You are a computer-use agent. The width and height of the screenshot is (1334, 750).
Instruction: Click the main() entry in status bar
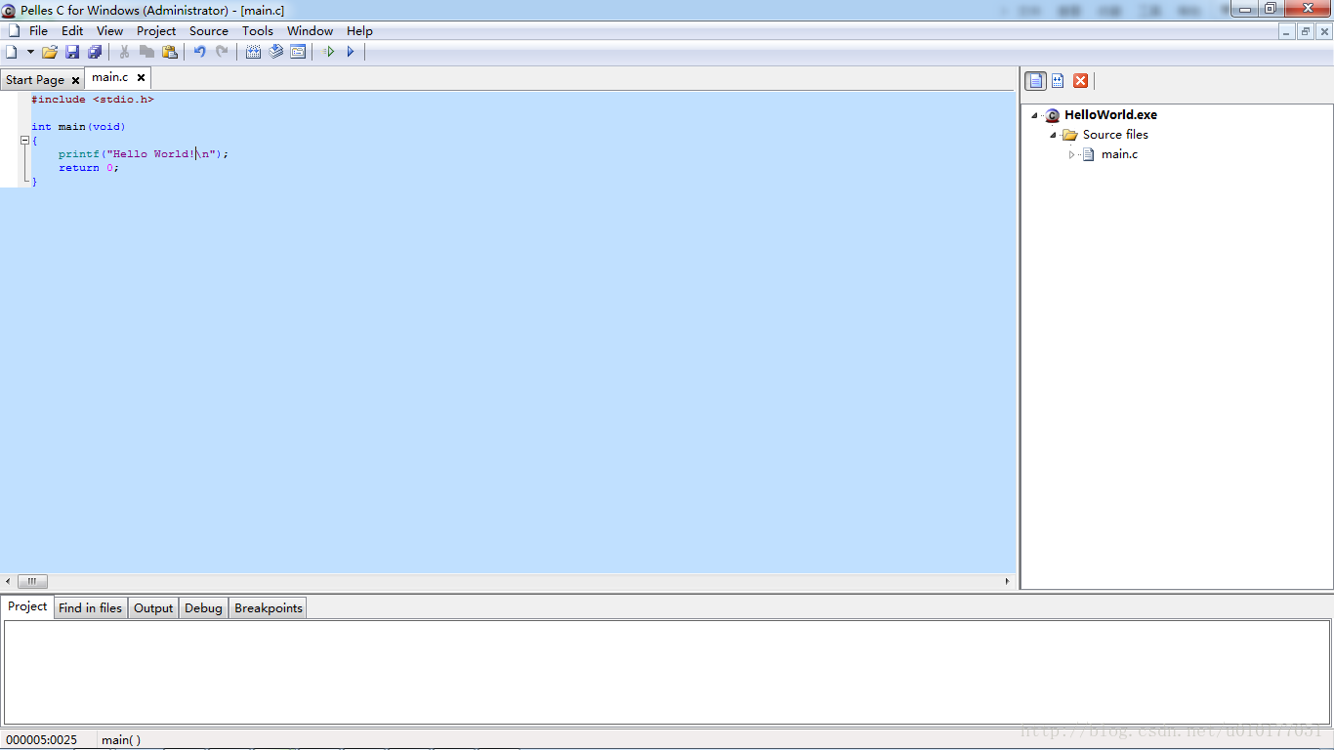click(121, 739)
